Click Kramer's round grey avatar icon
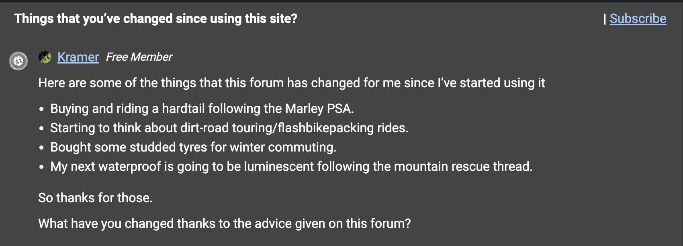The width and height of the screenshot is (683, 246). pos(18,61)
